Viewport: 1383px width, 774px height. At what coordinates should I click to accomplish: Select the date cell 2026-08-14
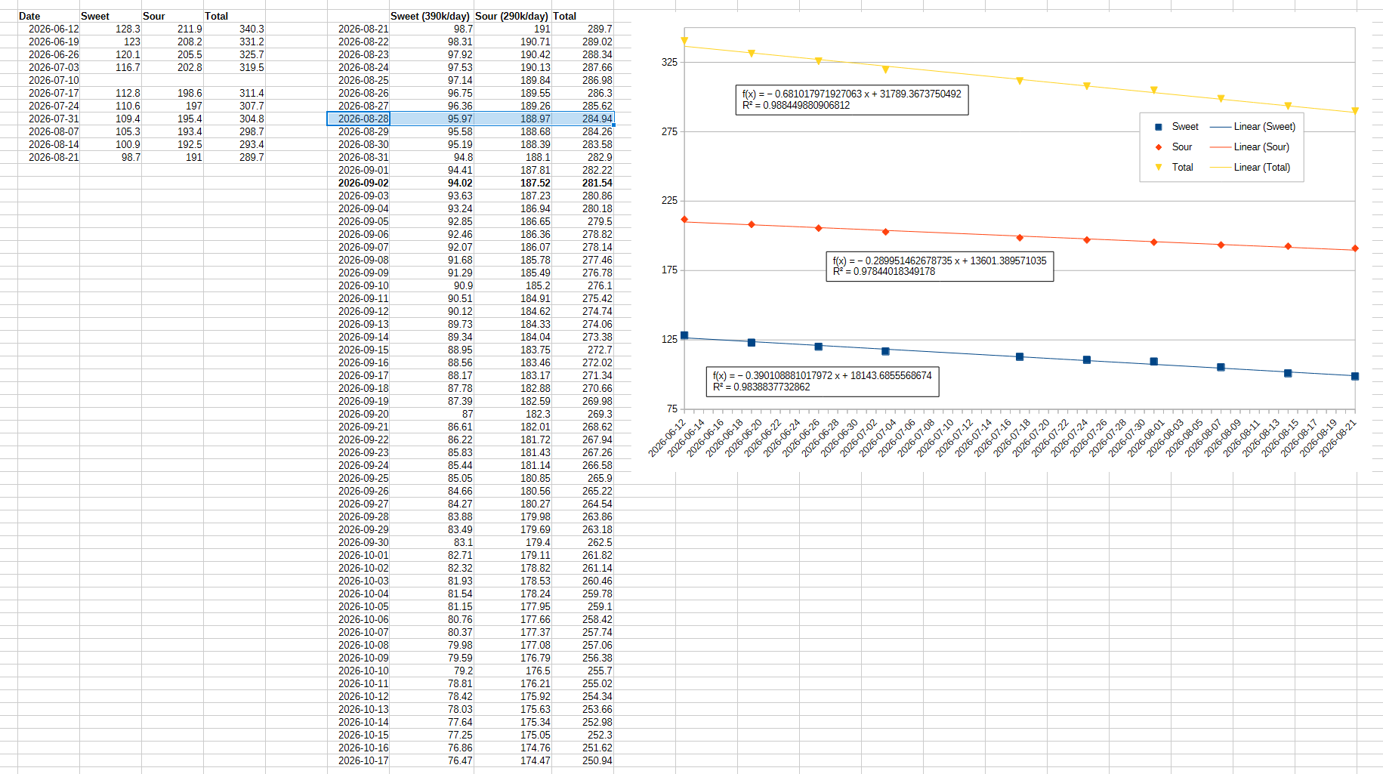tap(48, 144)
